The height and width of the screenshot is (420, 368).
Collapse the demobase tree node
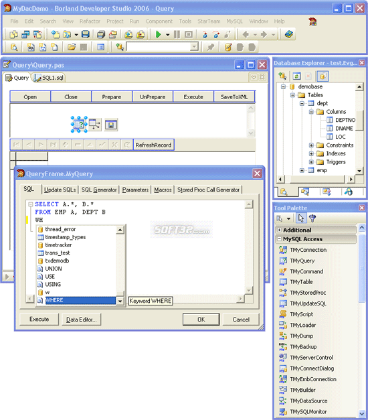tap(283, 86)
